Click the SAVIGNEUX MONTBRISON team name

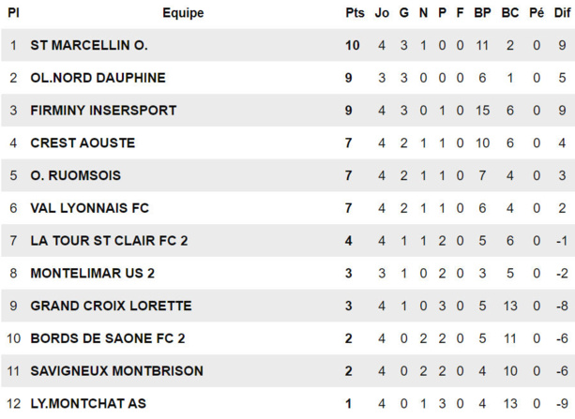point(116,371)
